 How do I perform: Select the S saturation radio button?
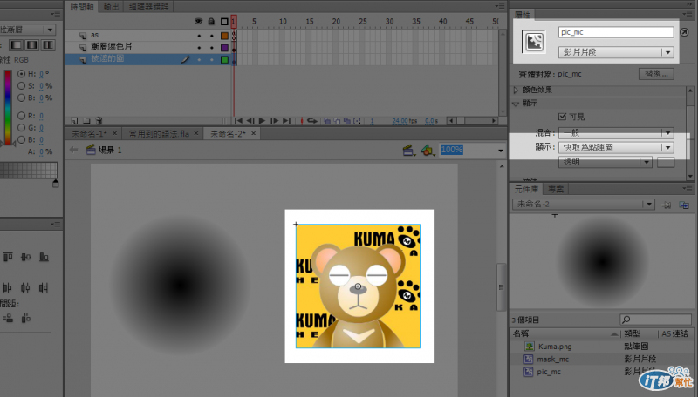point(21,85)
